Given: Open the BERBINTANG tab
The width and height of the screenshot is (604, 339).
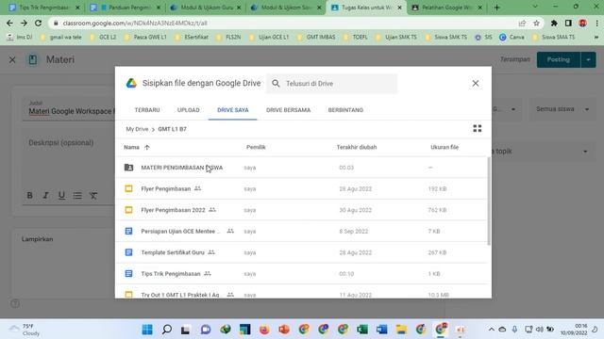Looking at the screenshot, I should click(x=345, y=110).
